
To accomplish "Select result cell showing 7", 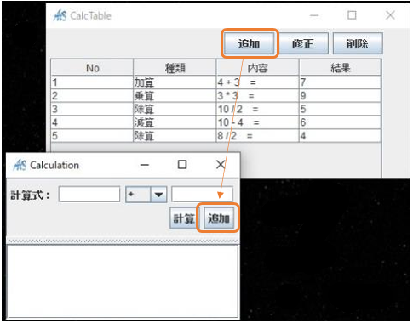I will pos(340,82).
